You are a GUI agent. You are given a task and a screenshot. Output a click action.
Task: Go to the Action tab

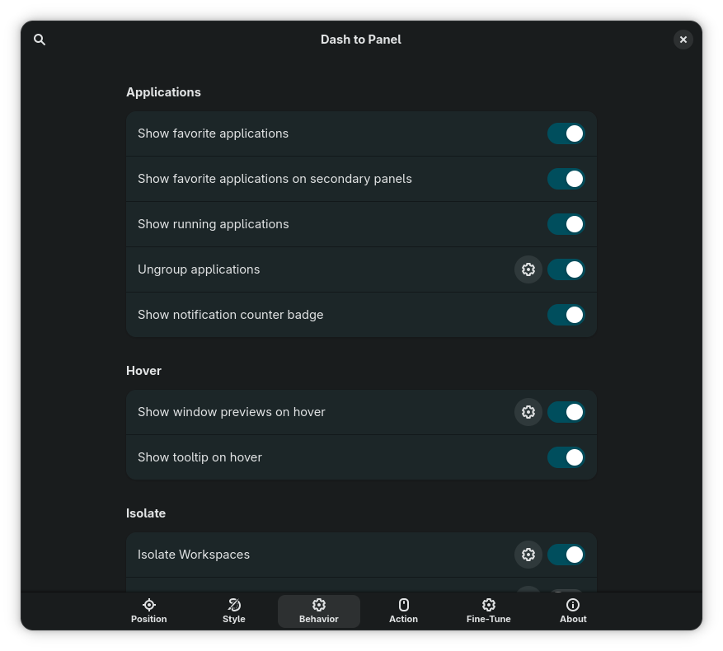click(404, 611)
